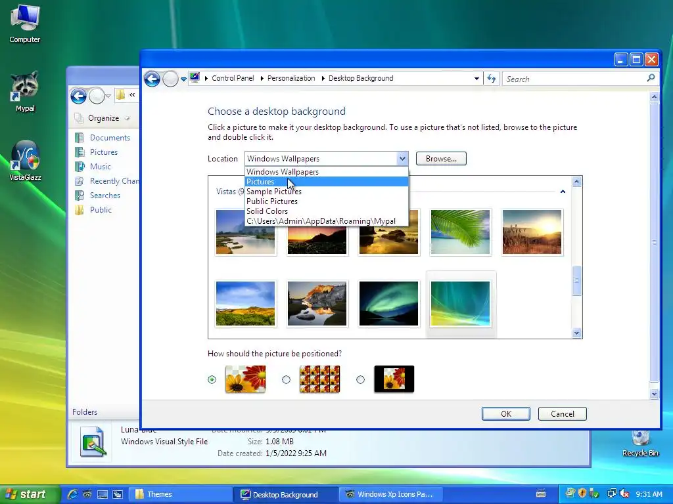Switch to Windows Xp Icons Pa... taskbar button
This screenshot has width=673, height=504.
[x=390, y=494]
